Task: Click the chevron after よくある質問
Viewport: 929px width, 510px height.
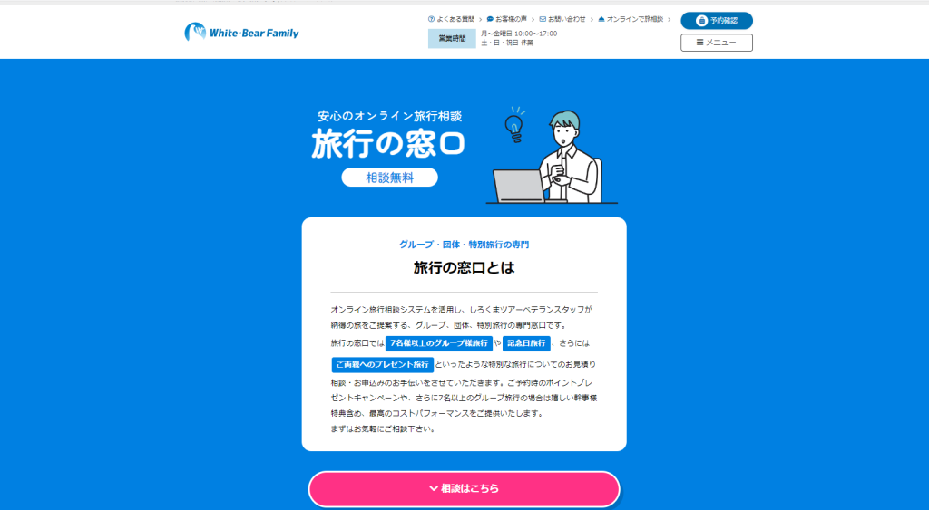Action: (x=481, y=20)
